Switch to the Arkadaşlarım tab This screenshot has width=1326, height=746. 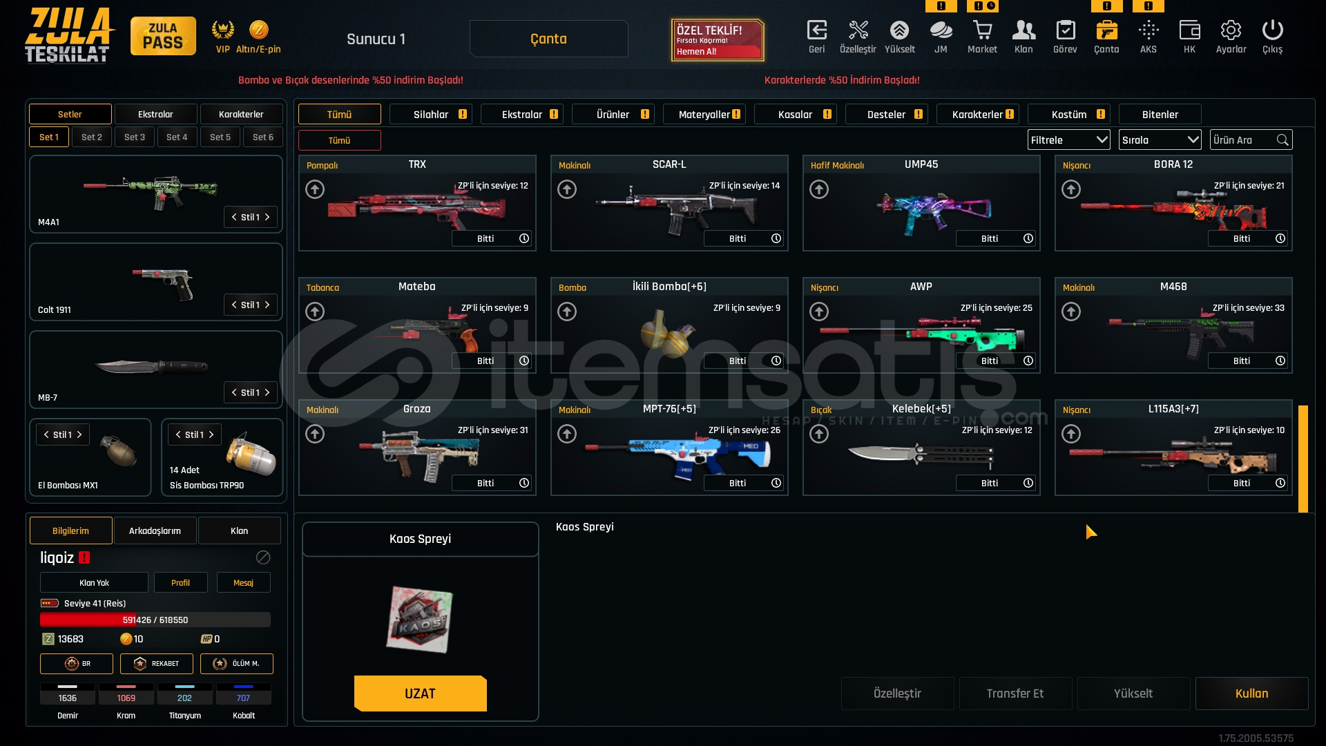tap(155, 530)
